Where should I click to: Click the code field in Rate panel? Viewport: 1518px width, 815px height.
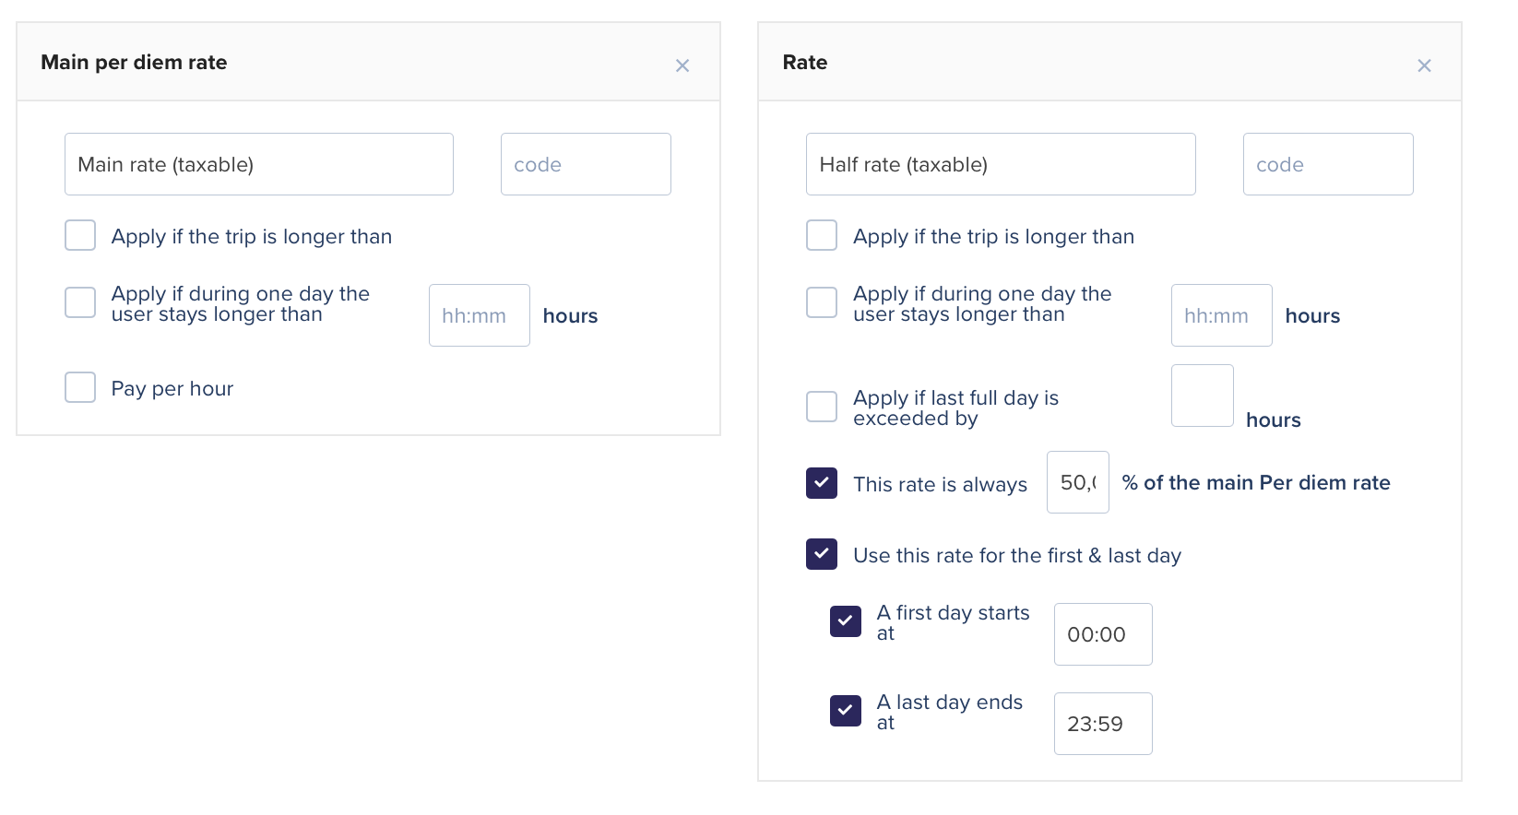pos(1327,164)
